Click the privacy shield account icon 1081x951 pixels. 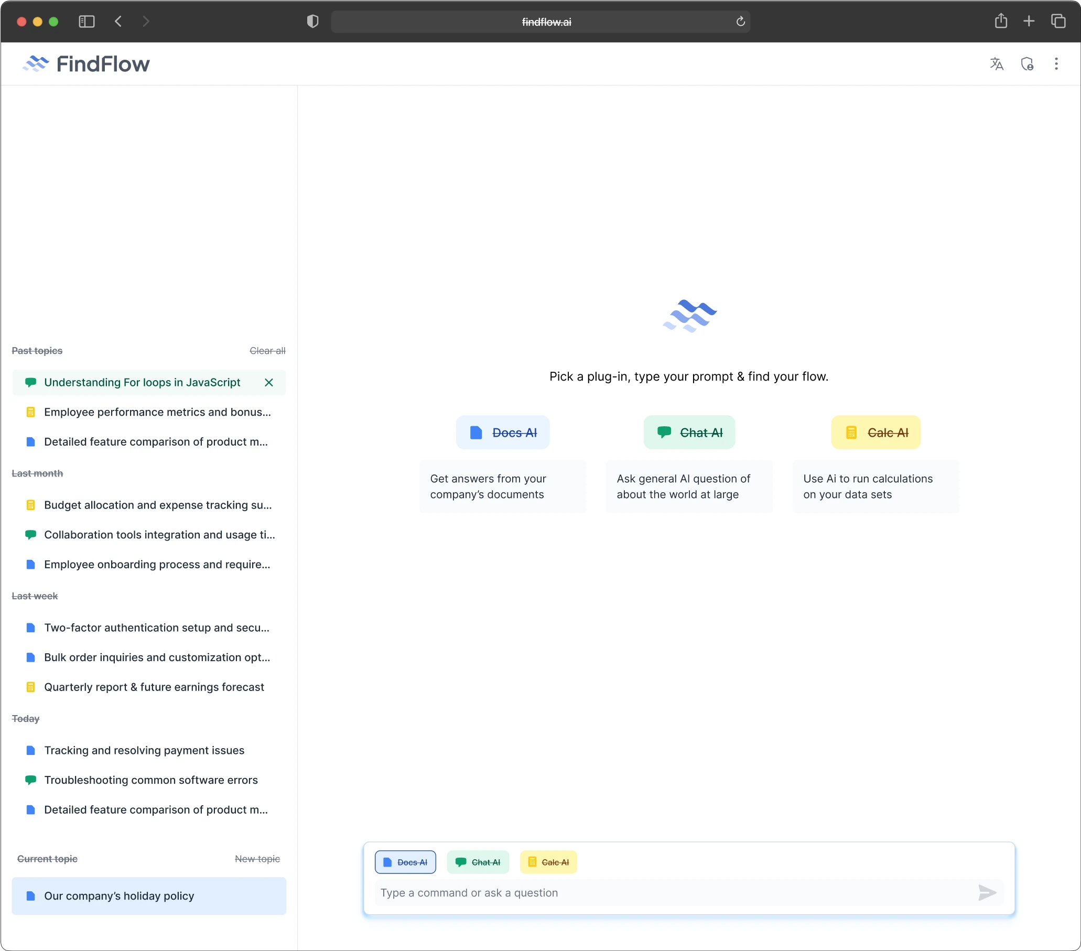click(x=1027, y=63)
